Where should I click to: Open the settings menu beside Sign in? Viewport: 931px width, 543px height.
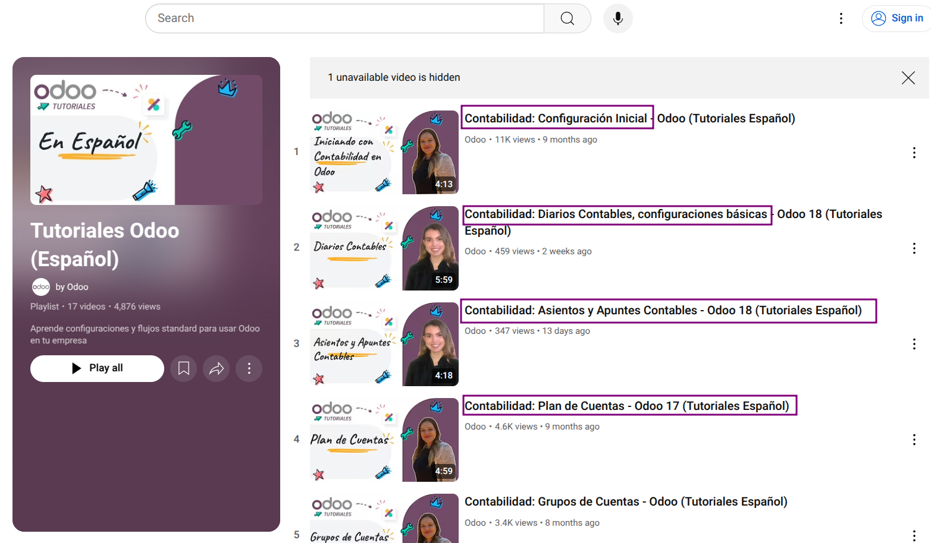[x=841, y=18]
